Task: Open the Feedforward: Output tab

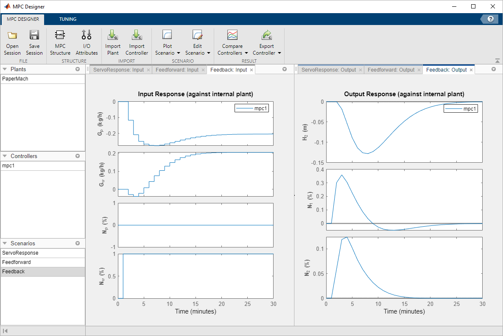Action: pos(391,69)
